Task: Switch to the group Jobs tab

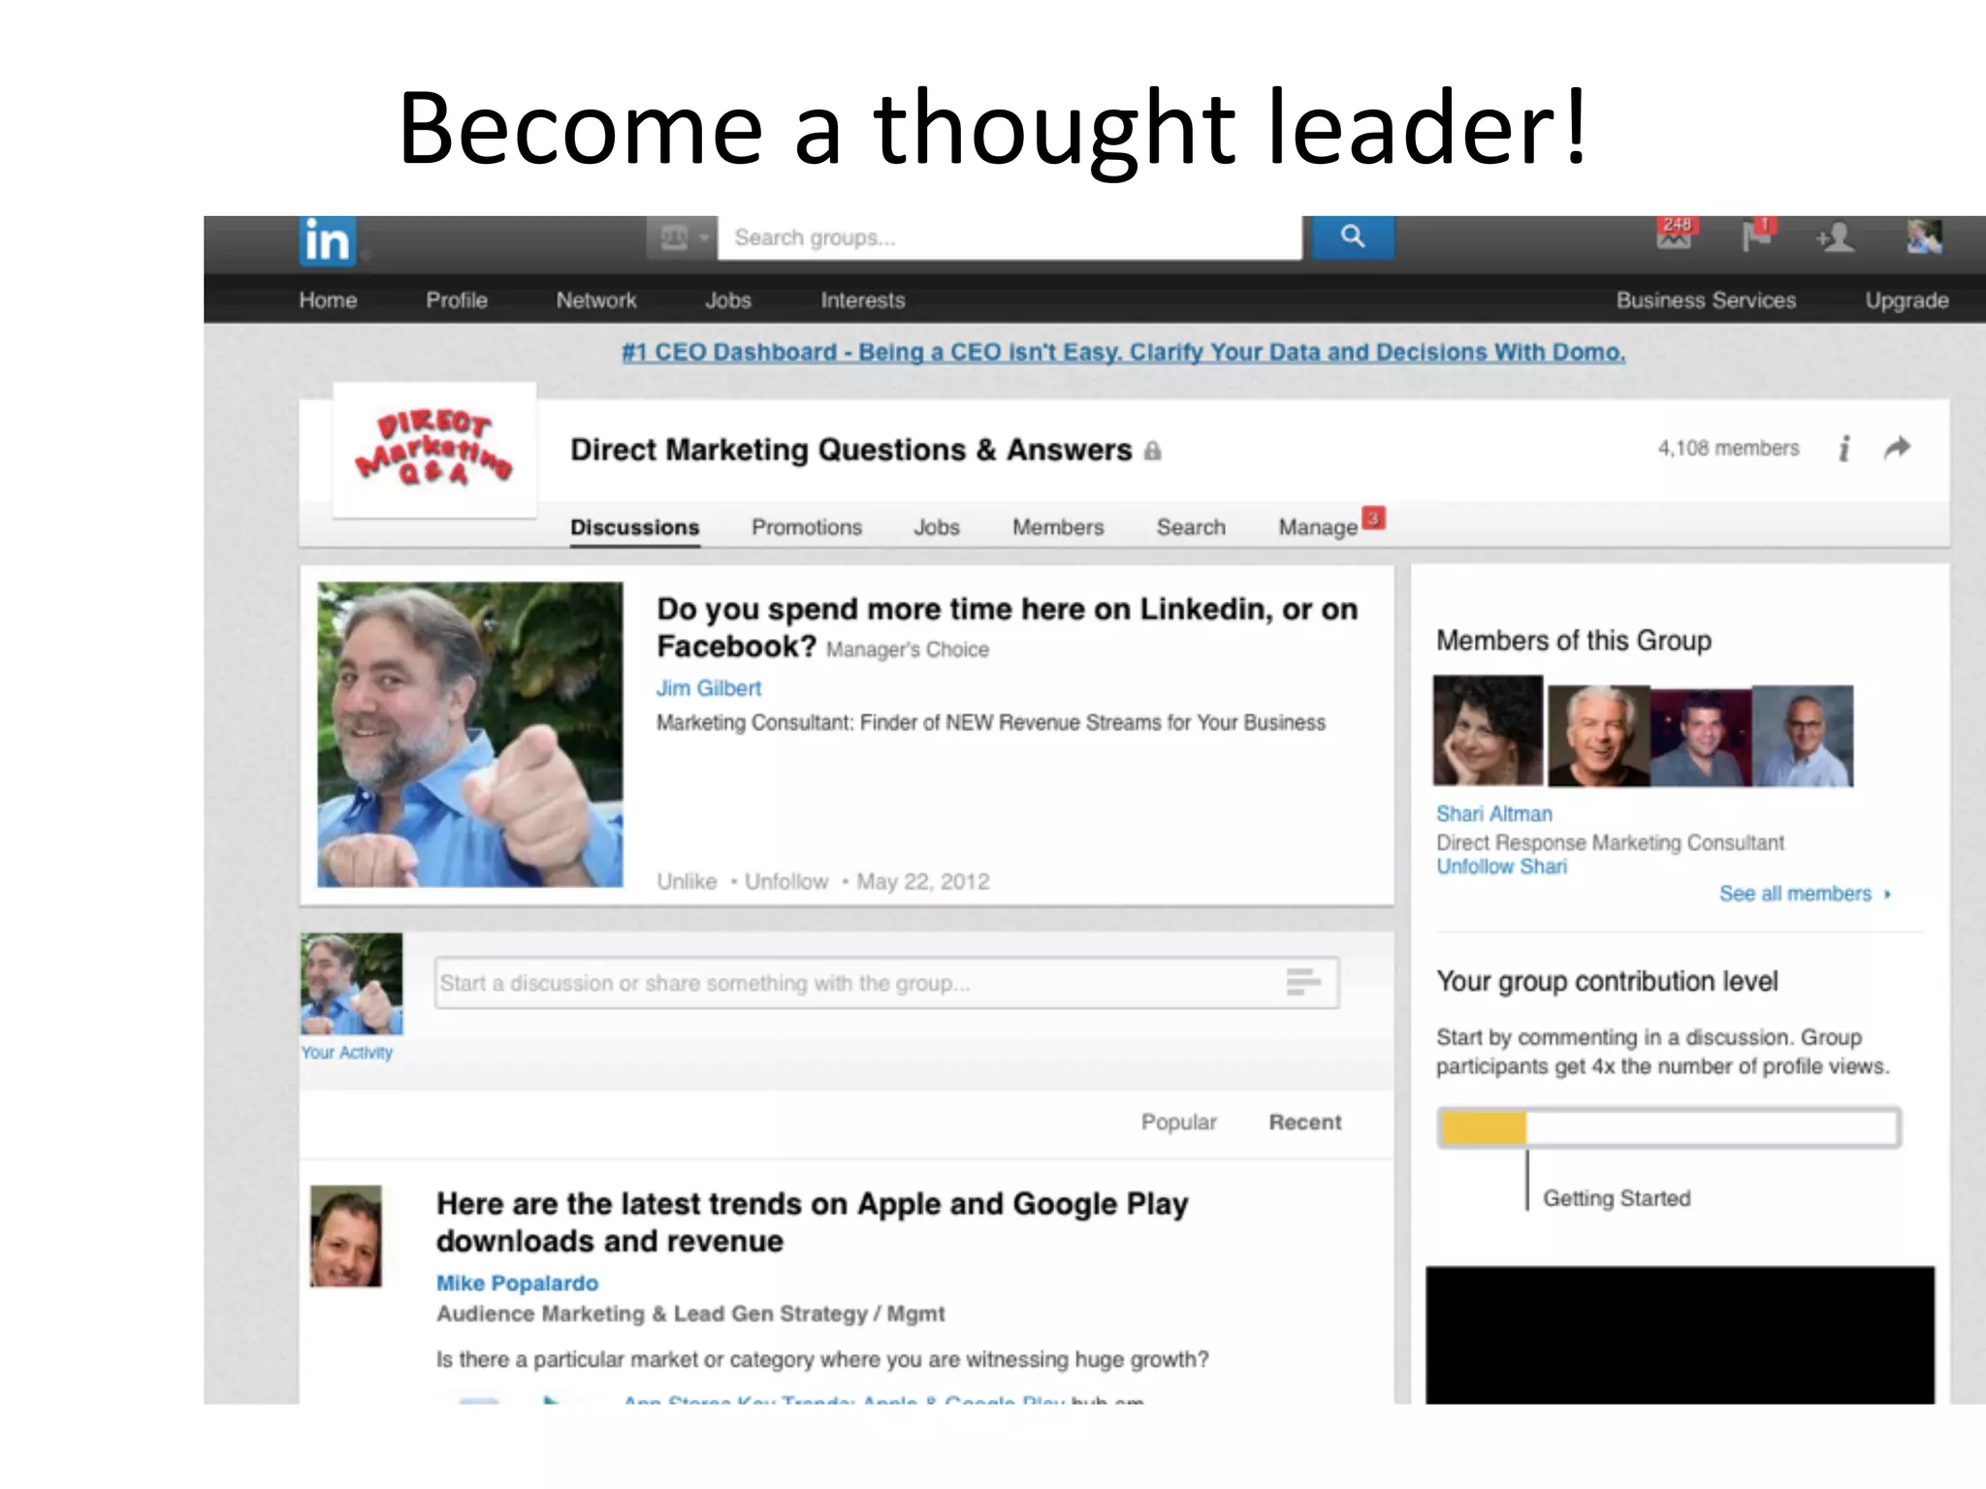Action: 937,527
